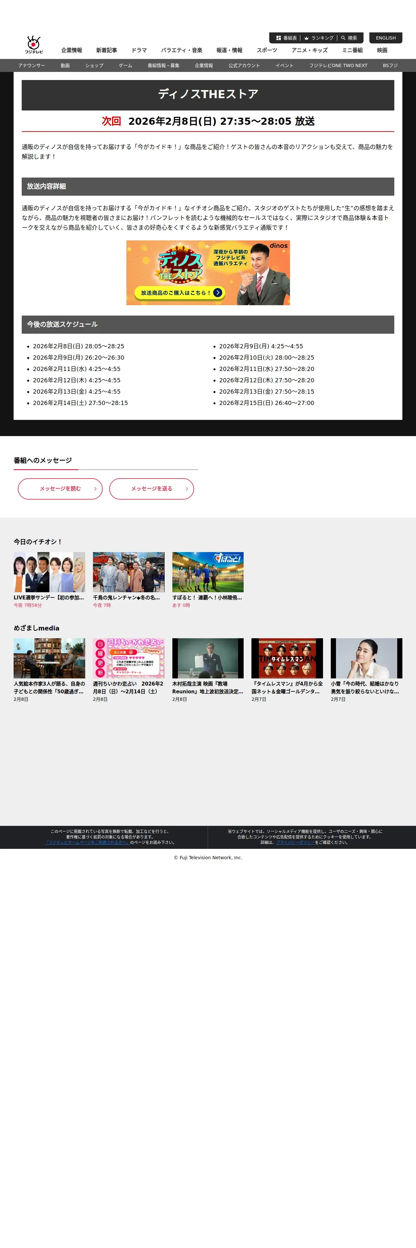Viewport: 416px width, 1248px height.
Task: Open 企業情報 in the white main menu
Action: (x=72, y=51)
